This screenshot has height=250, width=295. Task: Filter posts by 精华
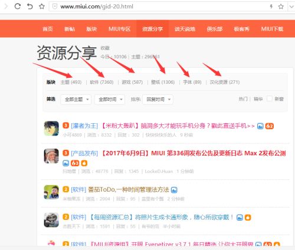pos(258,99)
